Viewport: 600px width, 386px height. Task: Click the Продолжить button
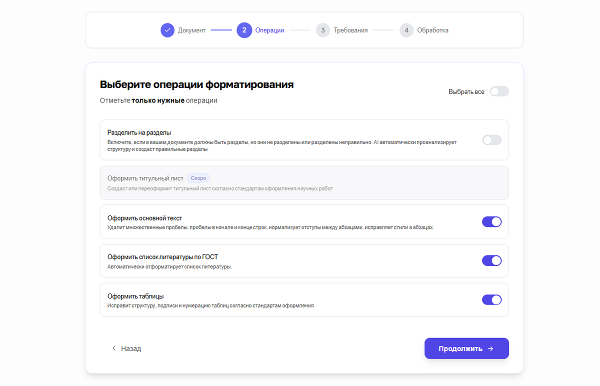pos(466,348)
